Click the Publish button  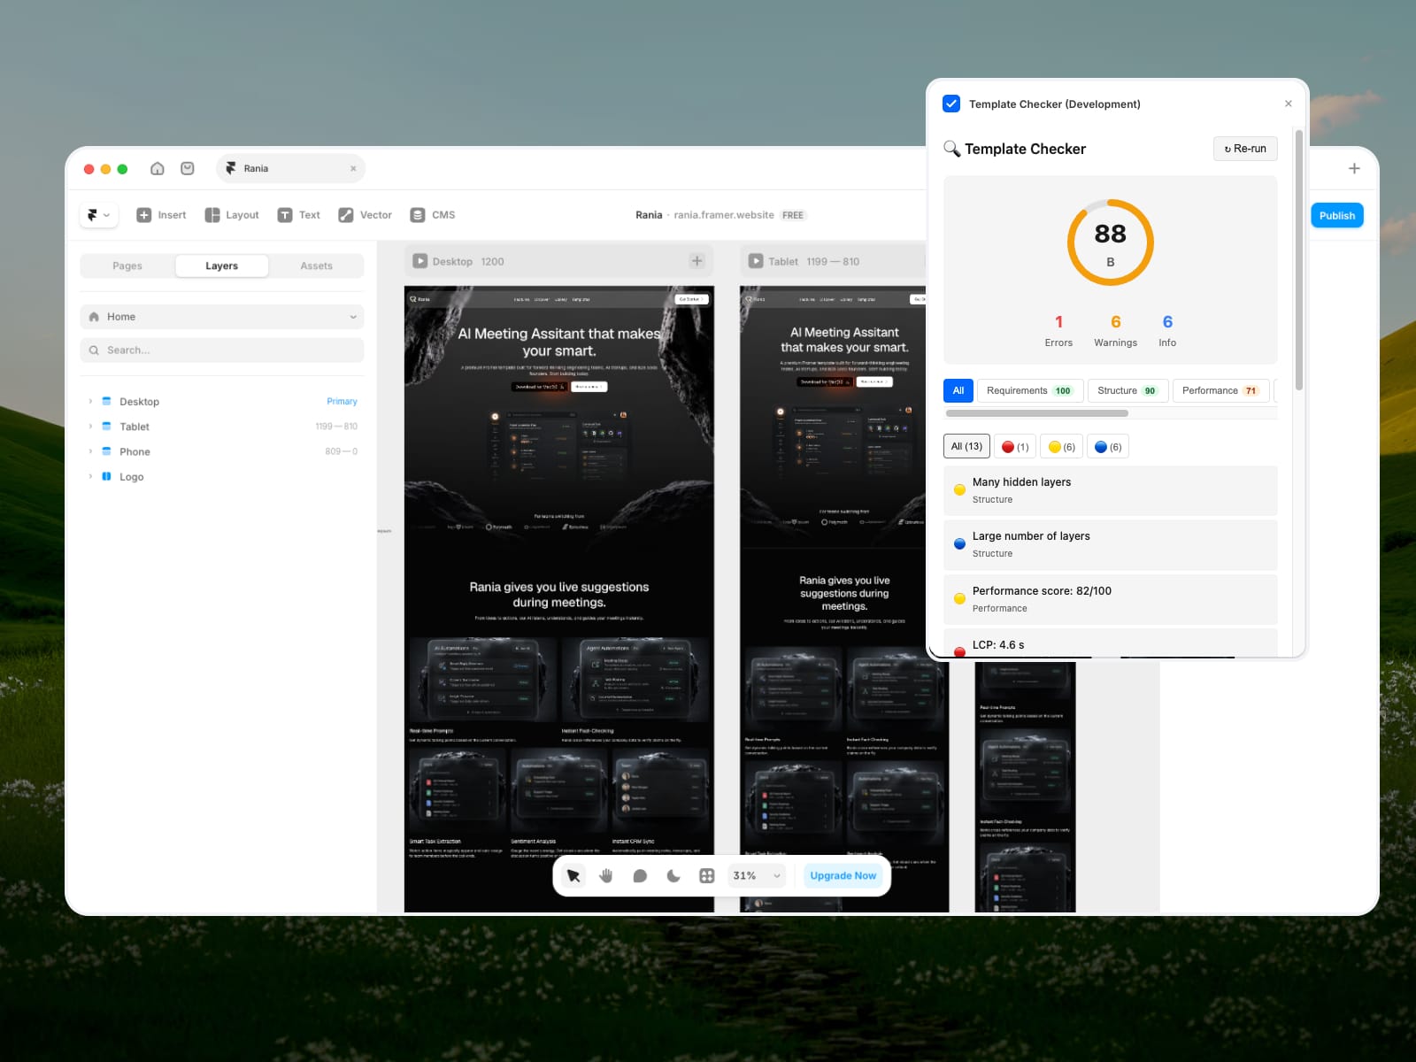click(x=1337, y=216)
